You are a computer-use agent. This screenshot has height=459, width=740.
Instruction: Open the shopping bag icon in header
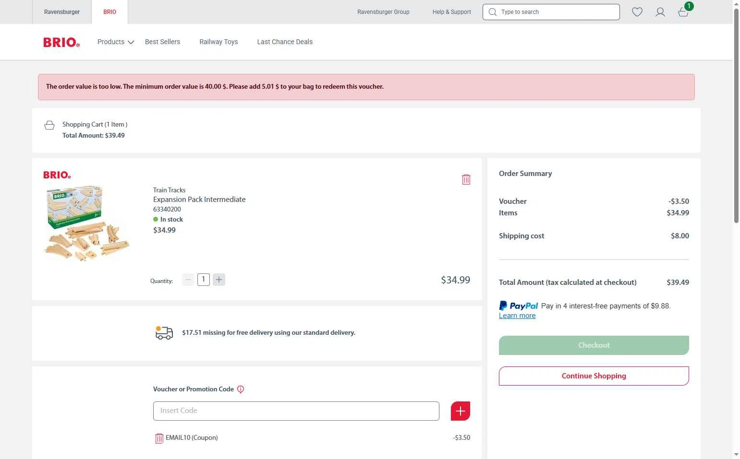pyautogui.click(x=683, y=12)
